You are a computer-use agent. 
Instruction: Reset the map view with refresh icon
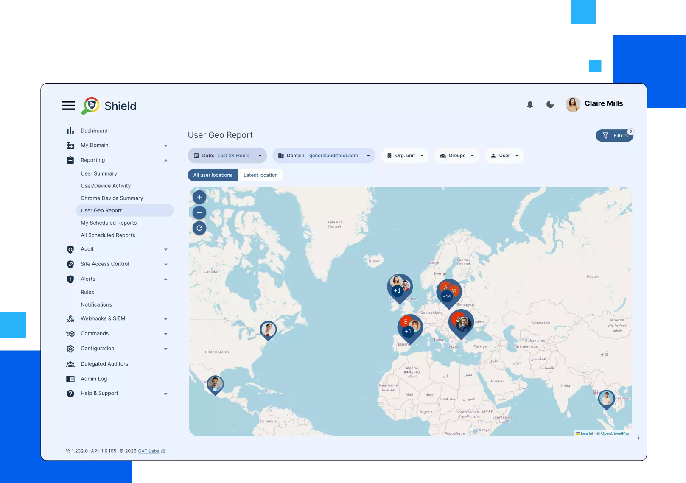(199, 228)
